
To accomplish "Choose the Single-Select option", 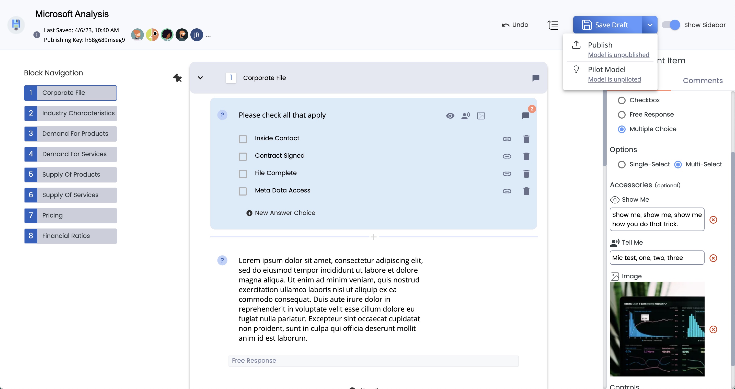I will [622, 165].
